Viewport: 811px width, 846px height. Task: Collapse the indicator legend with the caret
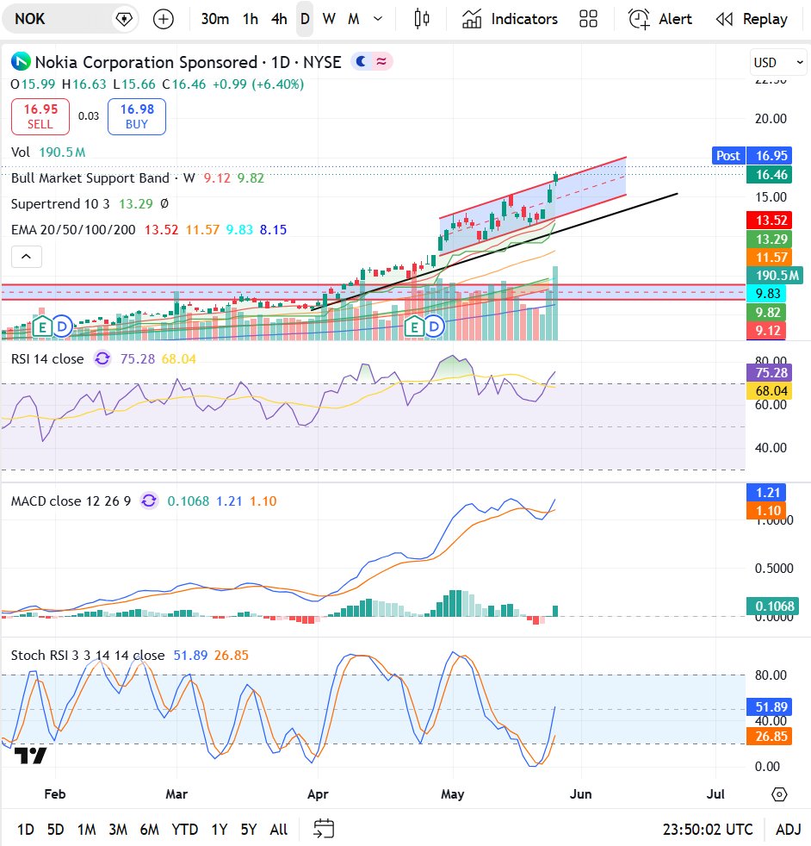[x=27, y=257]
